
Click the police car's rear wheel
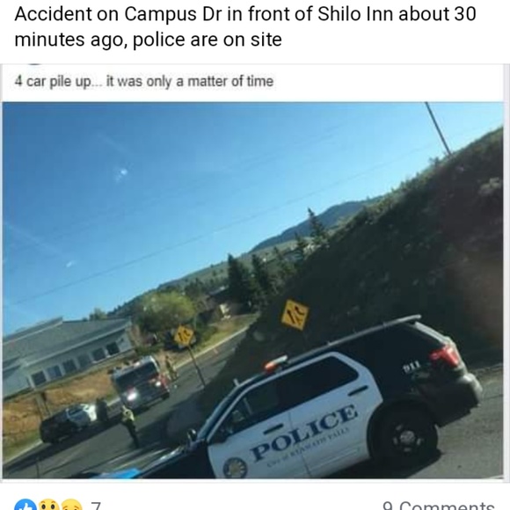404,438
